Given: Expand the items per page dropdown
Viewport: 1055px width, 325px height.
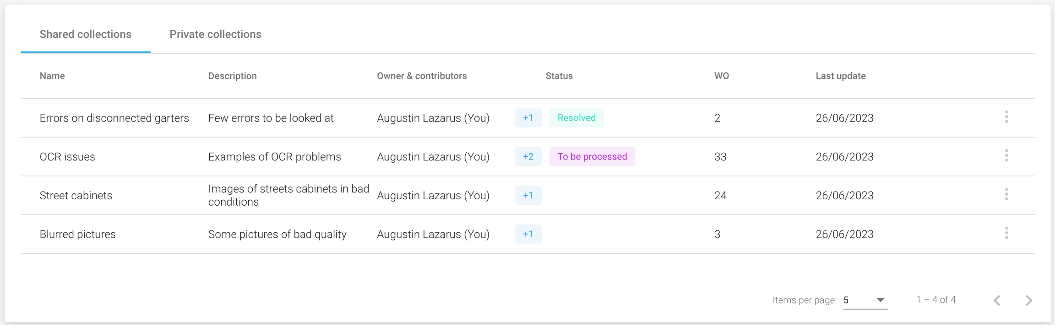Looking at the screenshot, I should point(865,300).
